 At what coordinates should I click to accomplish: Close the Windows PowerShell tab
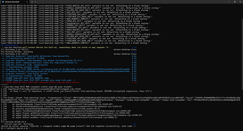pos(27,2)
